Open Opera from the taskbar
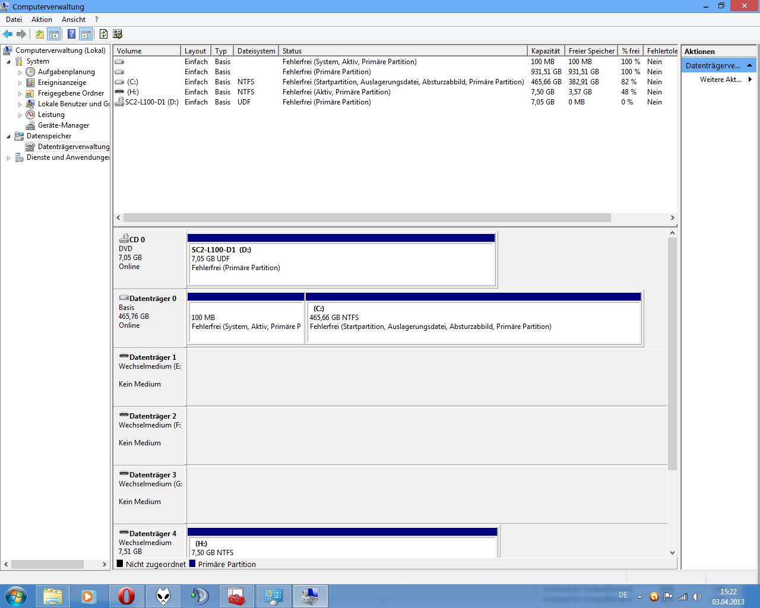 126,596
